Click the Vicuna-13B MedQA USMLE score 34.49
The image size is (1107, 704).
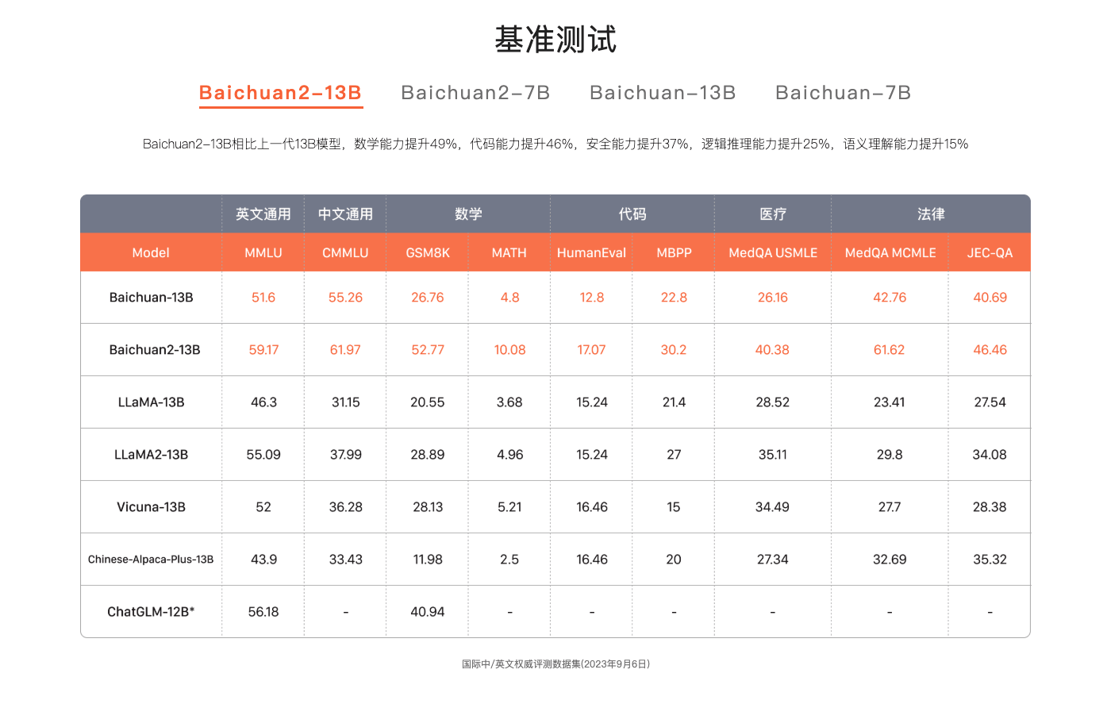tap(772, 507)
